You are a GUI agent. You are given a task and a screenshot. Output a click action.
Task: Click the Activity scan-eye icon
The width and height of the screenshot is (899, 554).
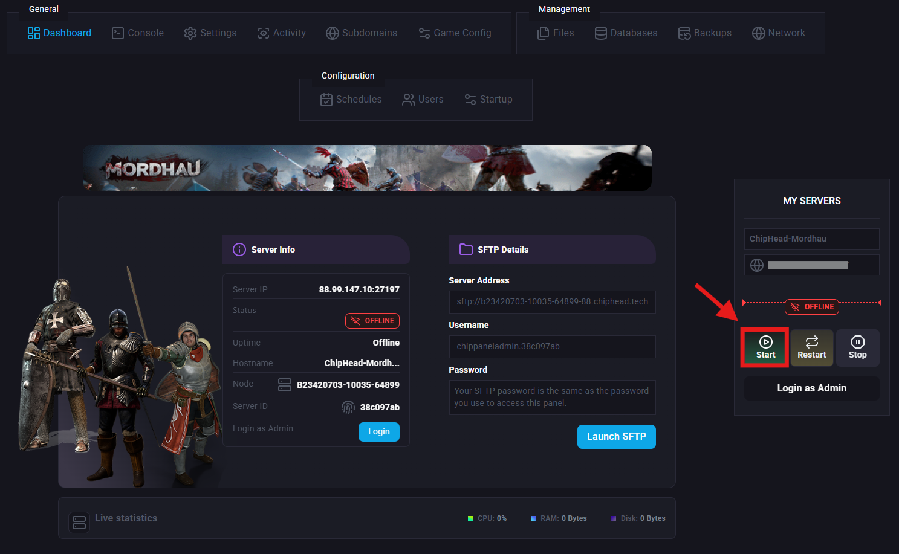[264, 33]
